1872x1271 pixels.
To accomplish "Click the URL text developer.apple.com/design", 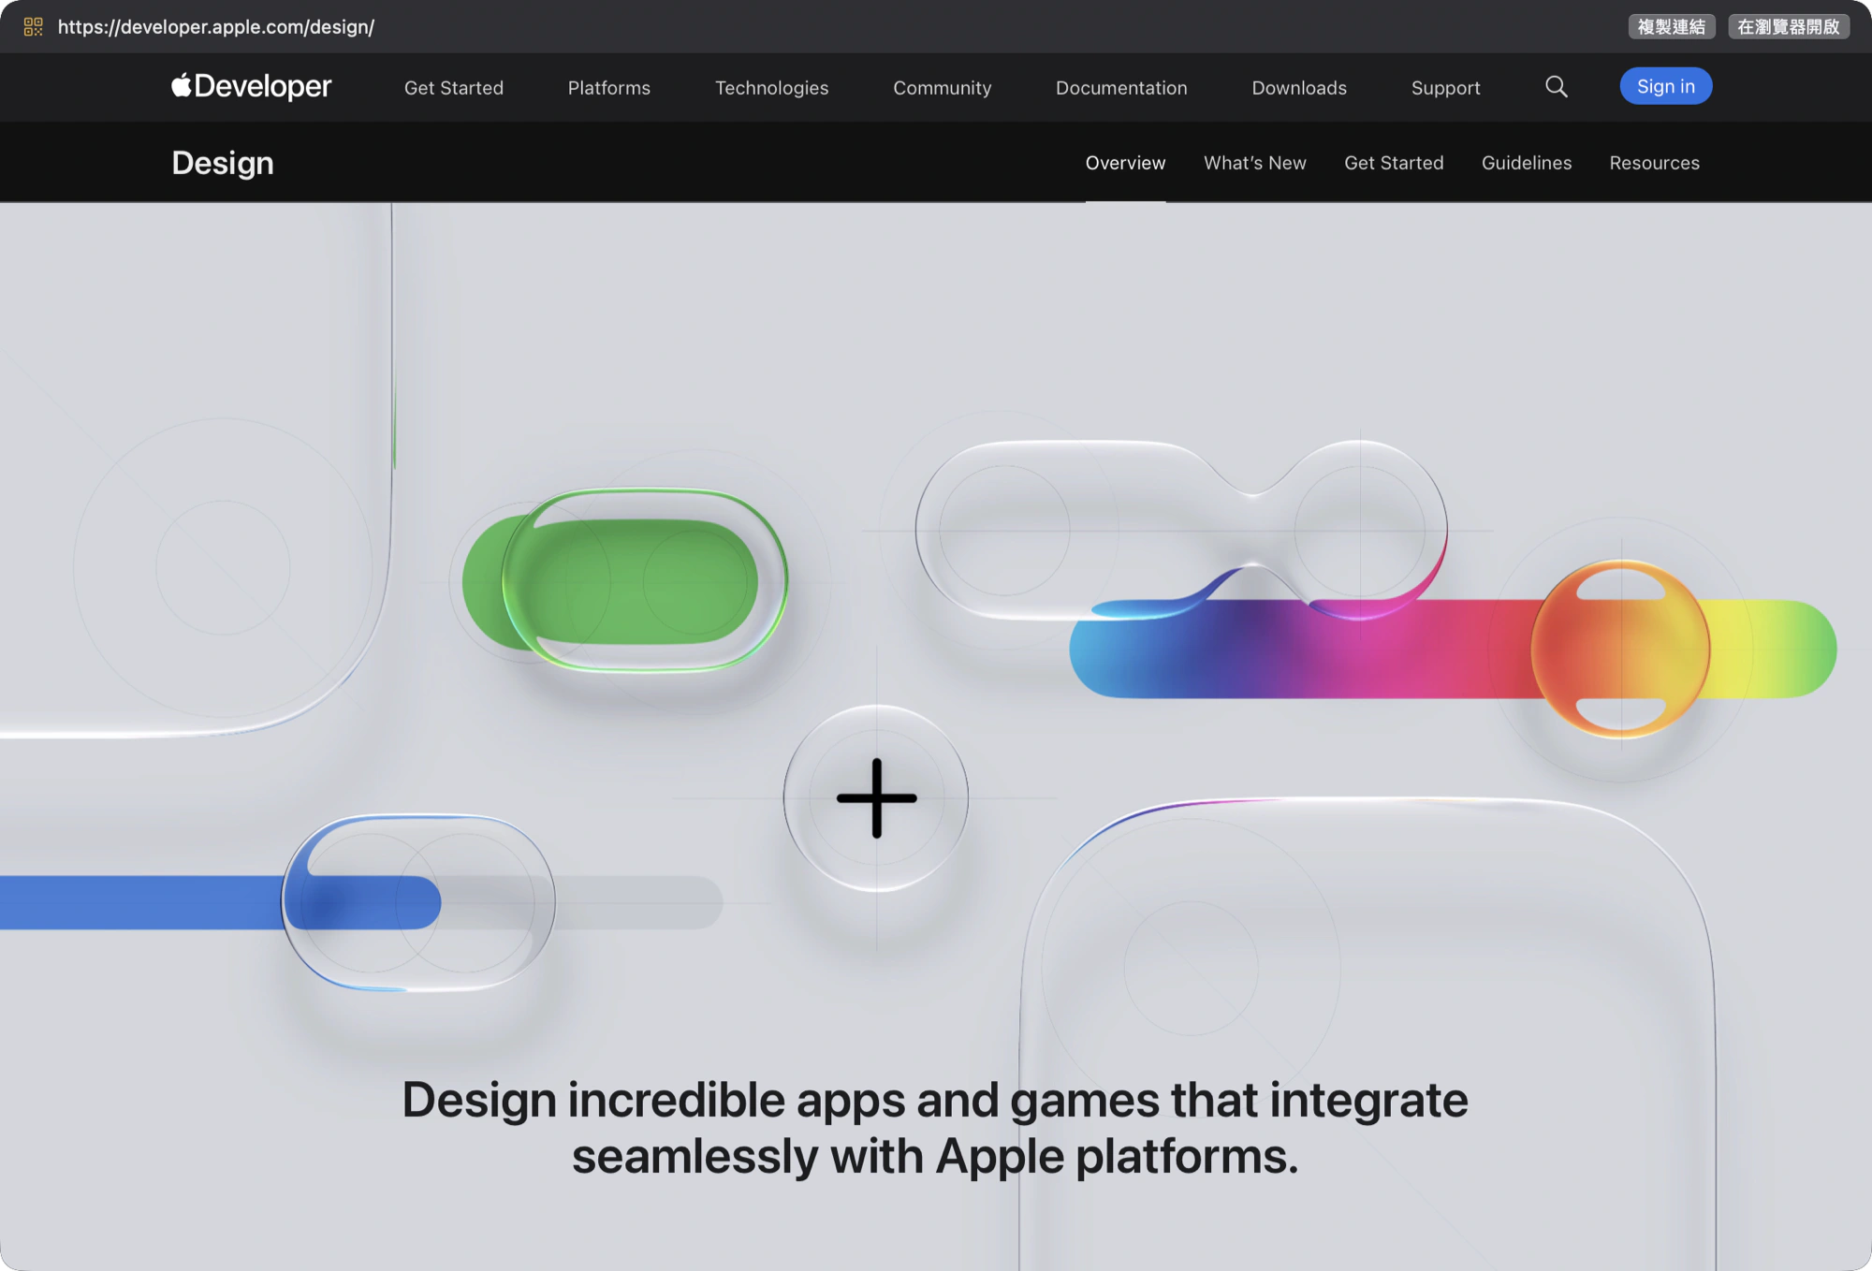I will 216,26.
